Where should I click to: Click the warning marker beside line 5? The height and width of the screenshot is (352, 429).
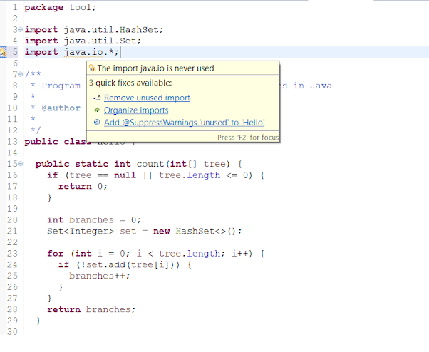point(4,52)
